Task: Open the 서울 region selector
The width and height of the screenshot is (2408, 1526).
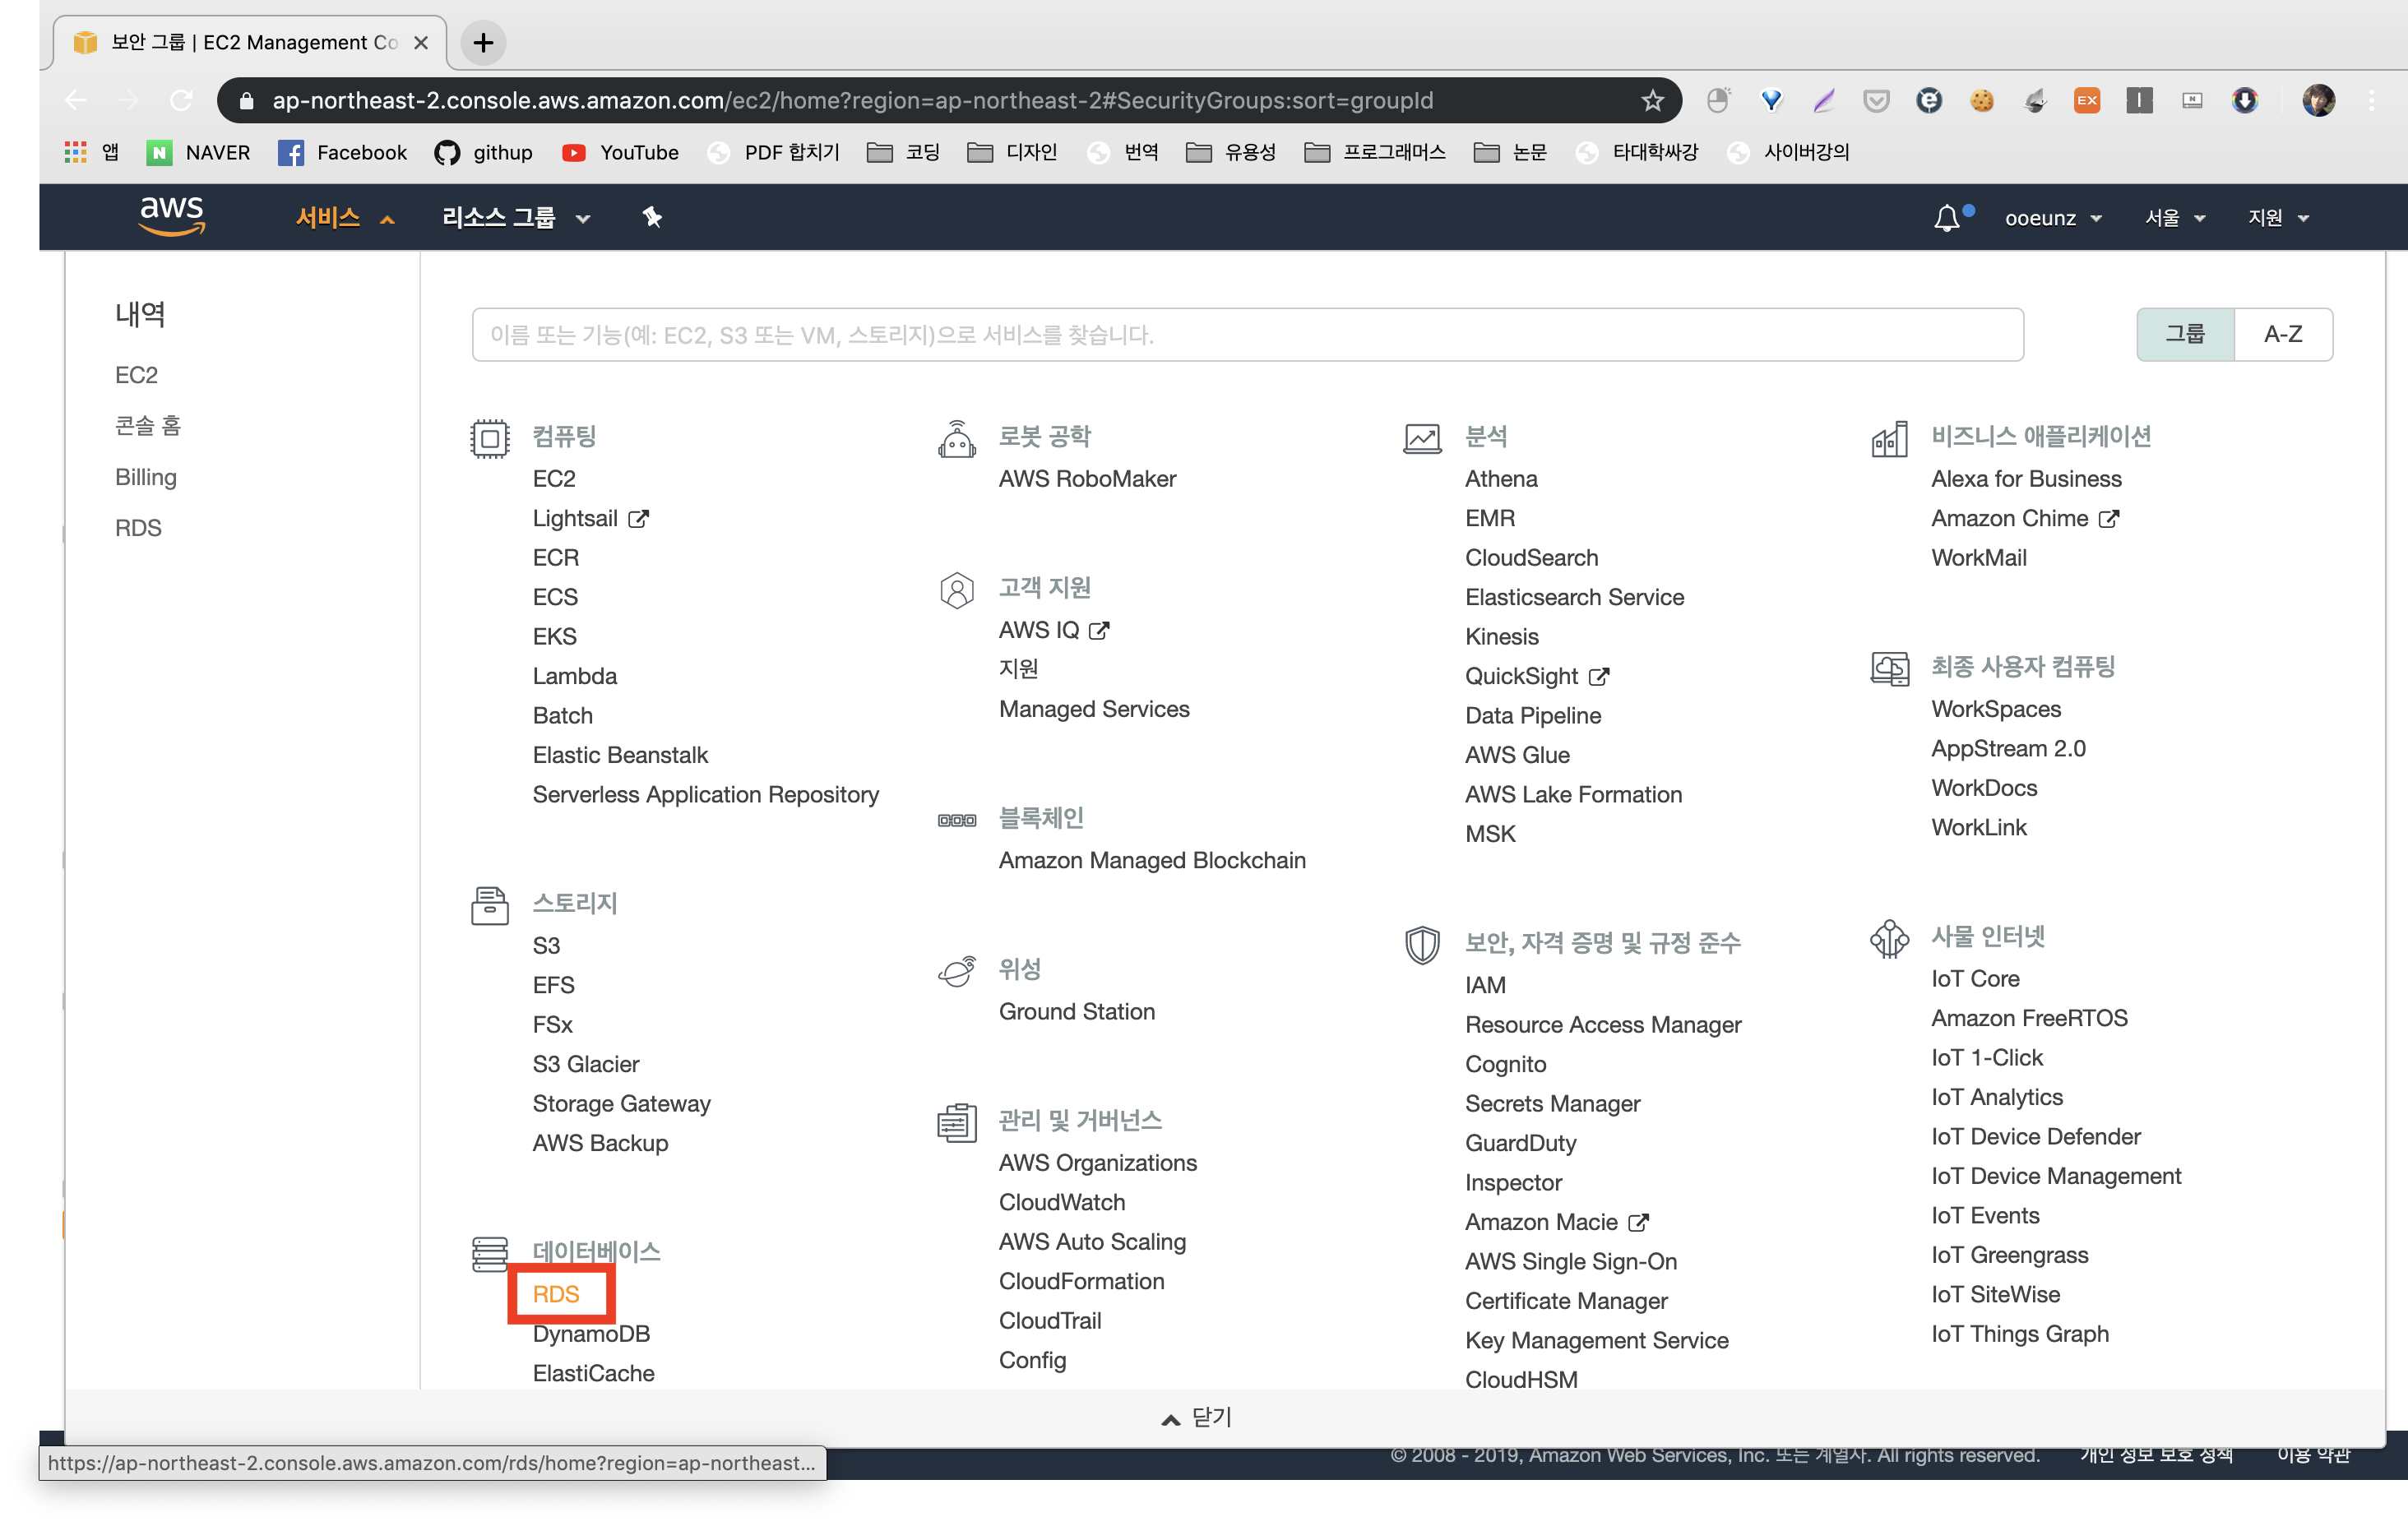Action: click(2174, 217)
